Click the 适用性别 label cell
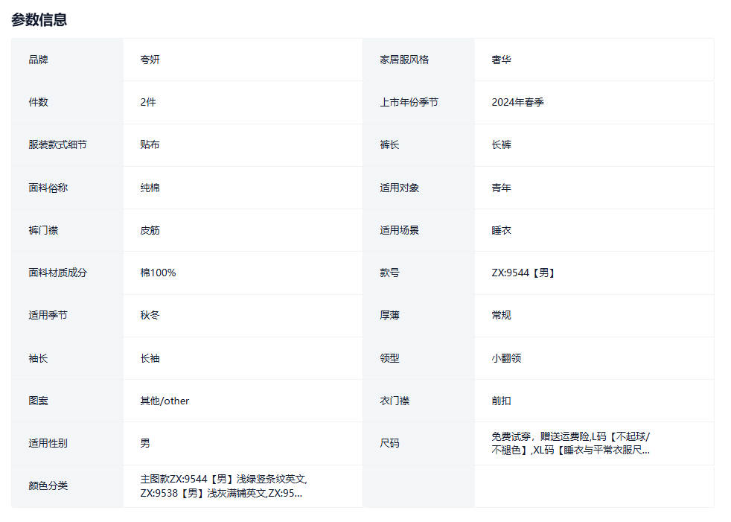This screenshot has height=522, width=731. (48, 443)
